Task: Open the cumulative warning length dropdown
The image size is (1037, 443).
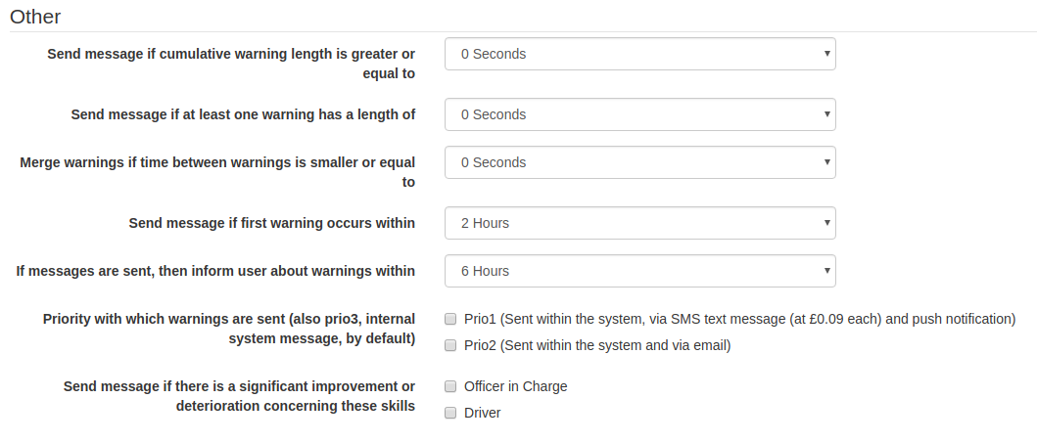Action: point(639,54)
